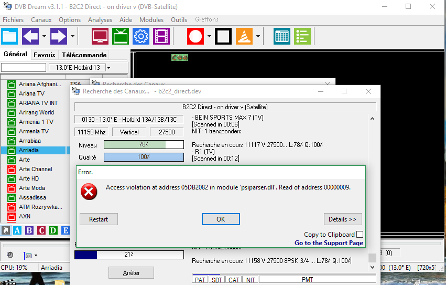Stop with the black square icon

[x=223, y=36]
